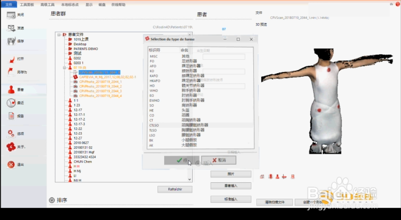Click folder icon of PATIENTS DEMO

click(x=70, y=49)
